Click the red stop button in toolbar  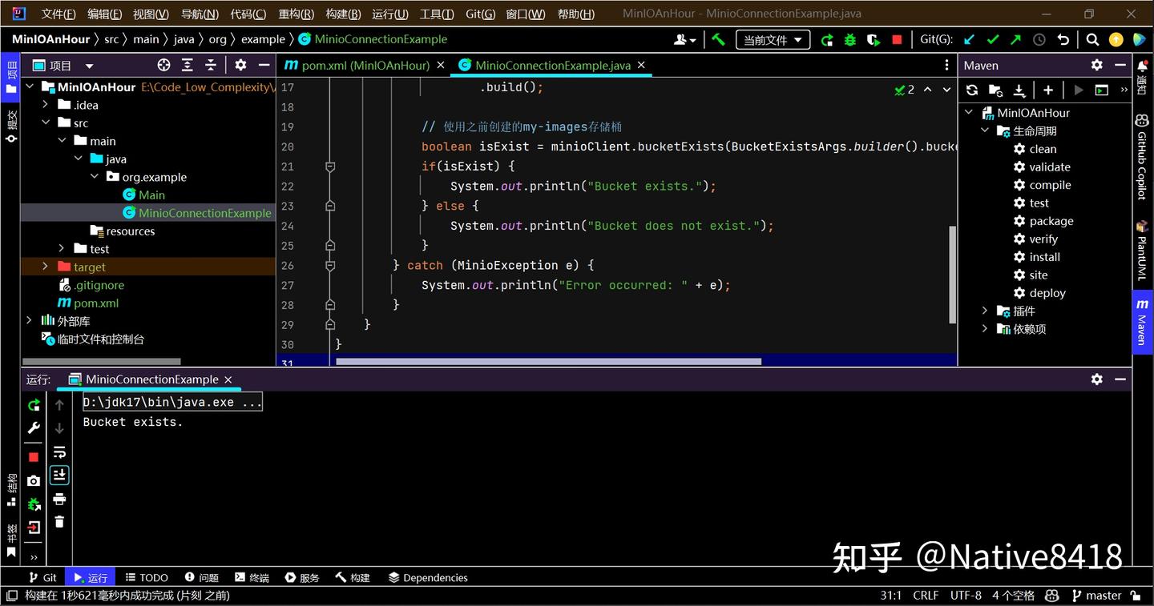tap(897, 39)
